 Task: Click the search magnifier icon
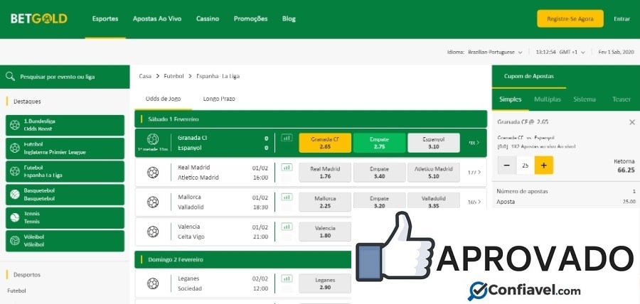coord(10,76)
